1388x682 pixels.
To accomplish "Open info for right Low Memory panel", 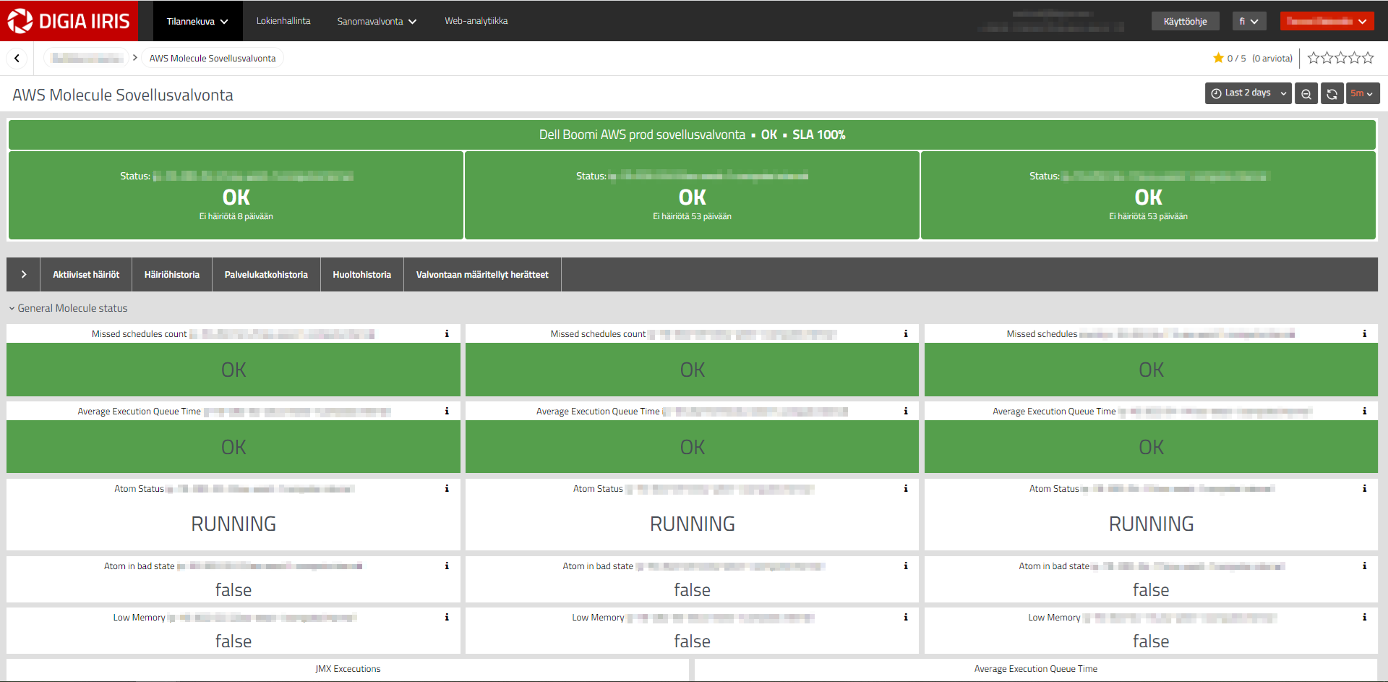I will tap(1364, 617).
